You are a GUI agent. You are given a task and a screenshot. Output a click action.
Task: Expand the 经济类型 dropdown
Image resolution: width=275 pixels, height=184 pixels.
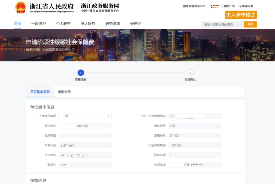85,135
